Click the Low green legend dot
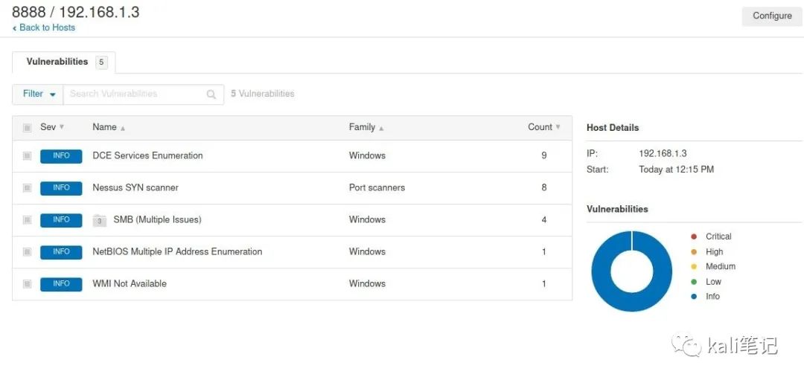The image size is (804, 380). coord(694,282)
